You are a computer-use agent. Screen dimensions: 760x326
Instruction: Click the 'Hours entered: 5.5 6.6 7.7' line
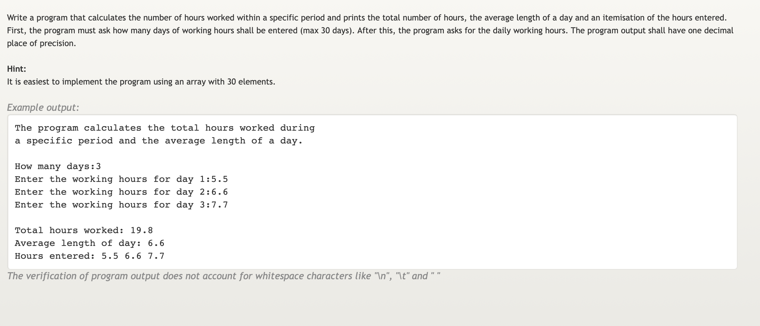tap(89, 256)
